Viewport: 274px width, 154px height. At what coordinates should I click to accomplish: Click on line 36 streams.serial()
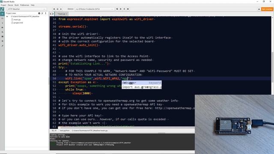tap(72, 27)
